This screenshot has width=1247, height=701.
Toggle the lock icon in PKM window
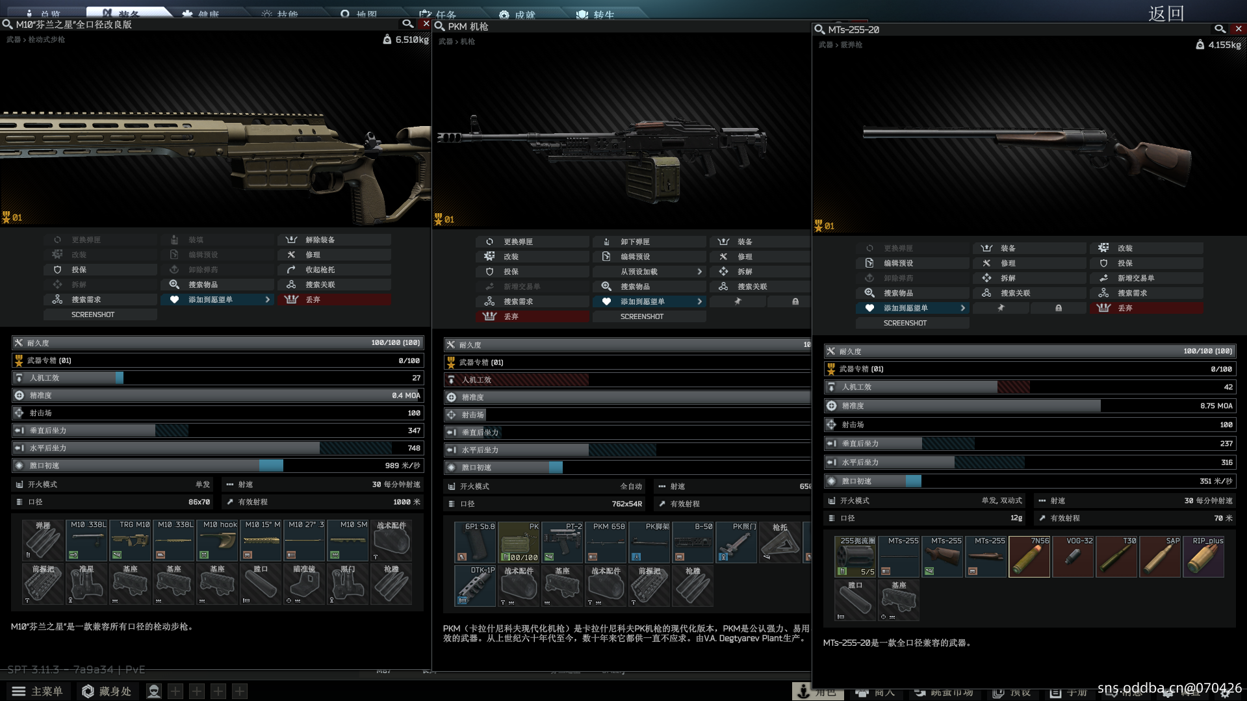(795, 301)
